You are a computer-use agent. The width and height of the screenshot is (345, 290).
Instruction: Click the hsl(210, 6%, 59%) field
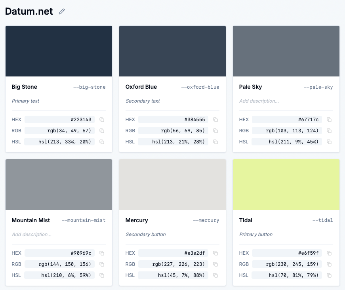coord(59,275)
